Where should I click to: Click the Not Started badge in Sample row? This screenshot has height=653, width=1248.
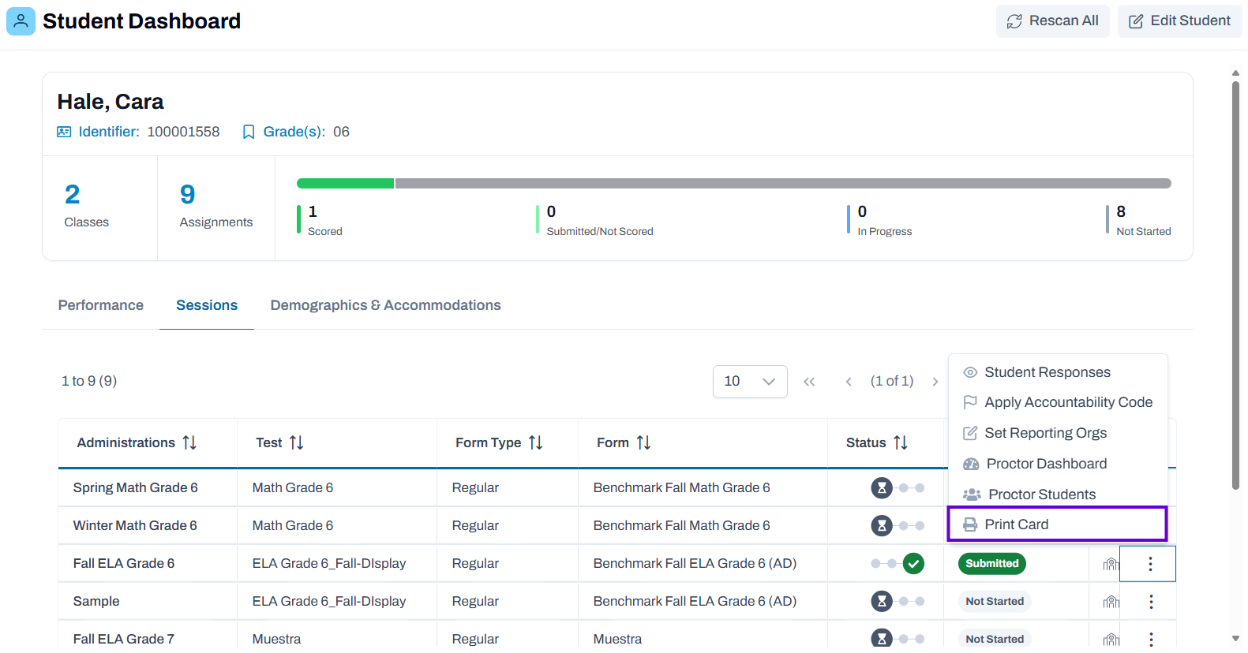[x=995, y=601]
